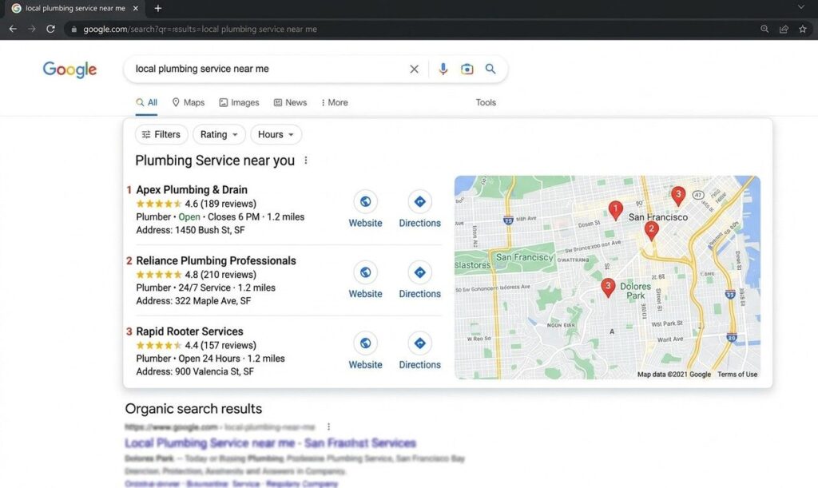Click the browser address bar URL
The height and width of the screenshot is (488, 818).
pos(200,30)
